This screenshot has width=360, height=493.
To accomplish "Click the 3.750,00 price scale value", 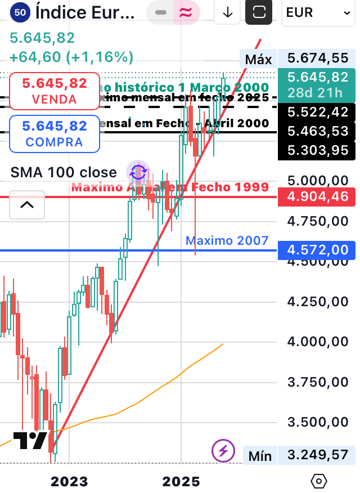I will click(318, 382).
